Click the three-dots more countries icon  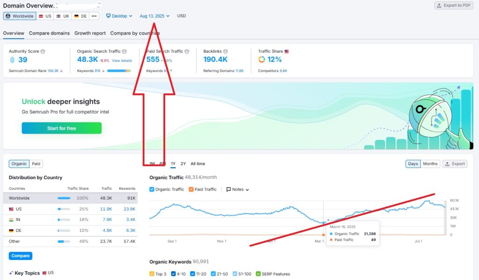pyautogui.click(x=94, y=16)
